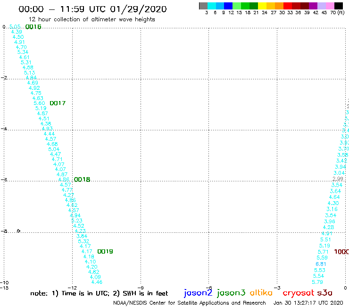The image size is (349, 307).
Task: Click the wave height value 5.05
Action: tap(15, 27)
